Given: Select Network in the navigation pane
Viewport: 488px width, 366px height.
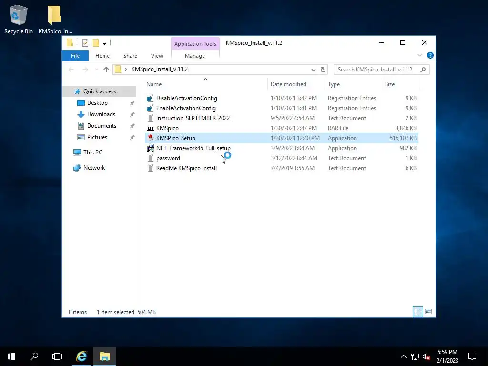Looking at the screenshot, I should (x=94, y=167).
